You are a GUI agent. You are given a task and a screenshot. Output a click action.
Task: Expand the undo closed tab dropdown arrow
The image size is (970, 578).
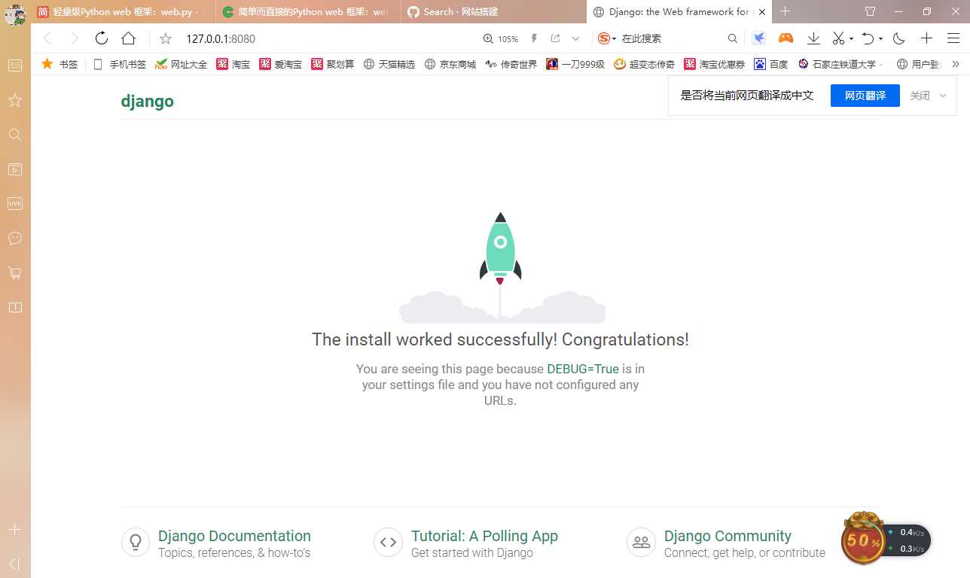[880, 39]
